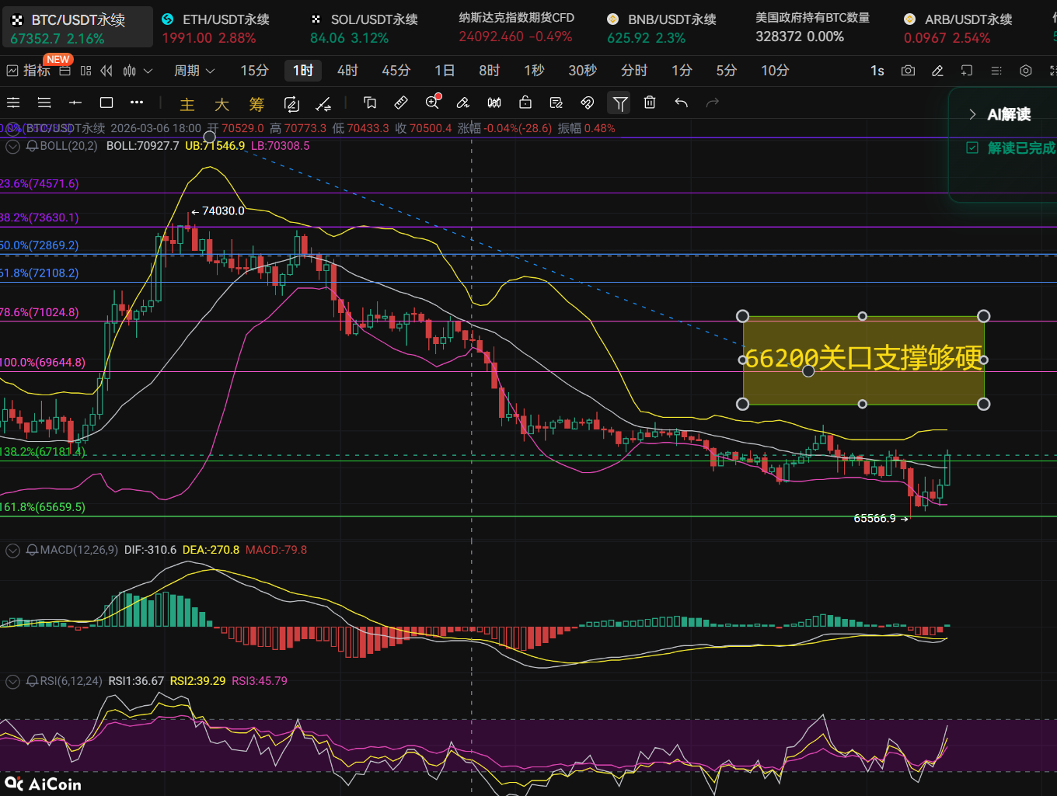
Task: Click the camera screenshot icon
Action: pos(908,71)
